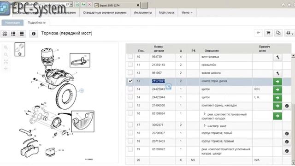Check the box for part 85109694
The width and height of the screenshot is (295, 166).
click(x=130, y=113)
